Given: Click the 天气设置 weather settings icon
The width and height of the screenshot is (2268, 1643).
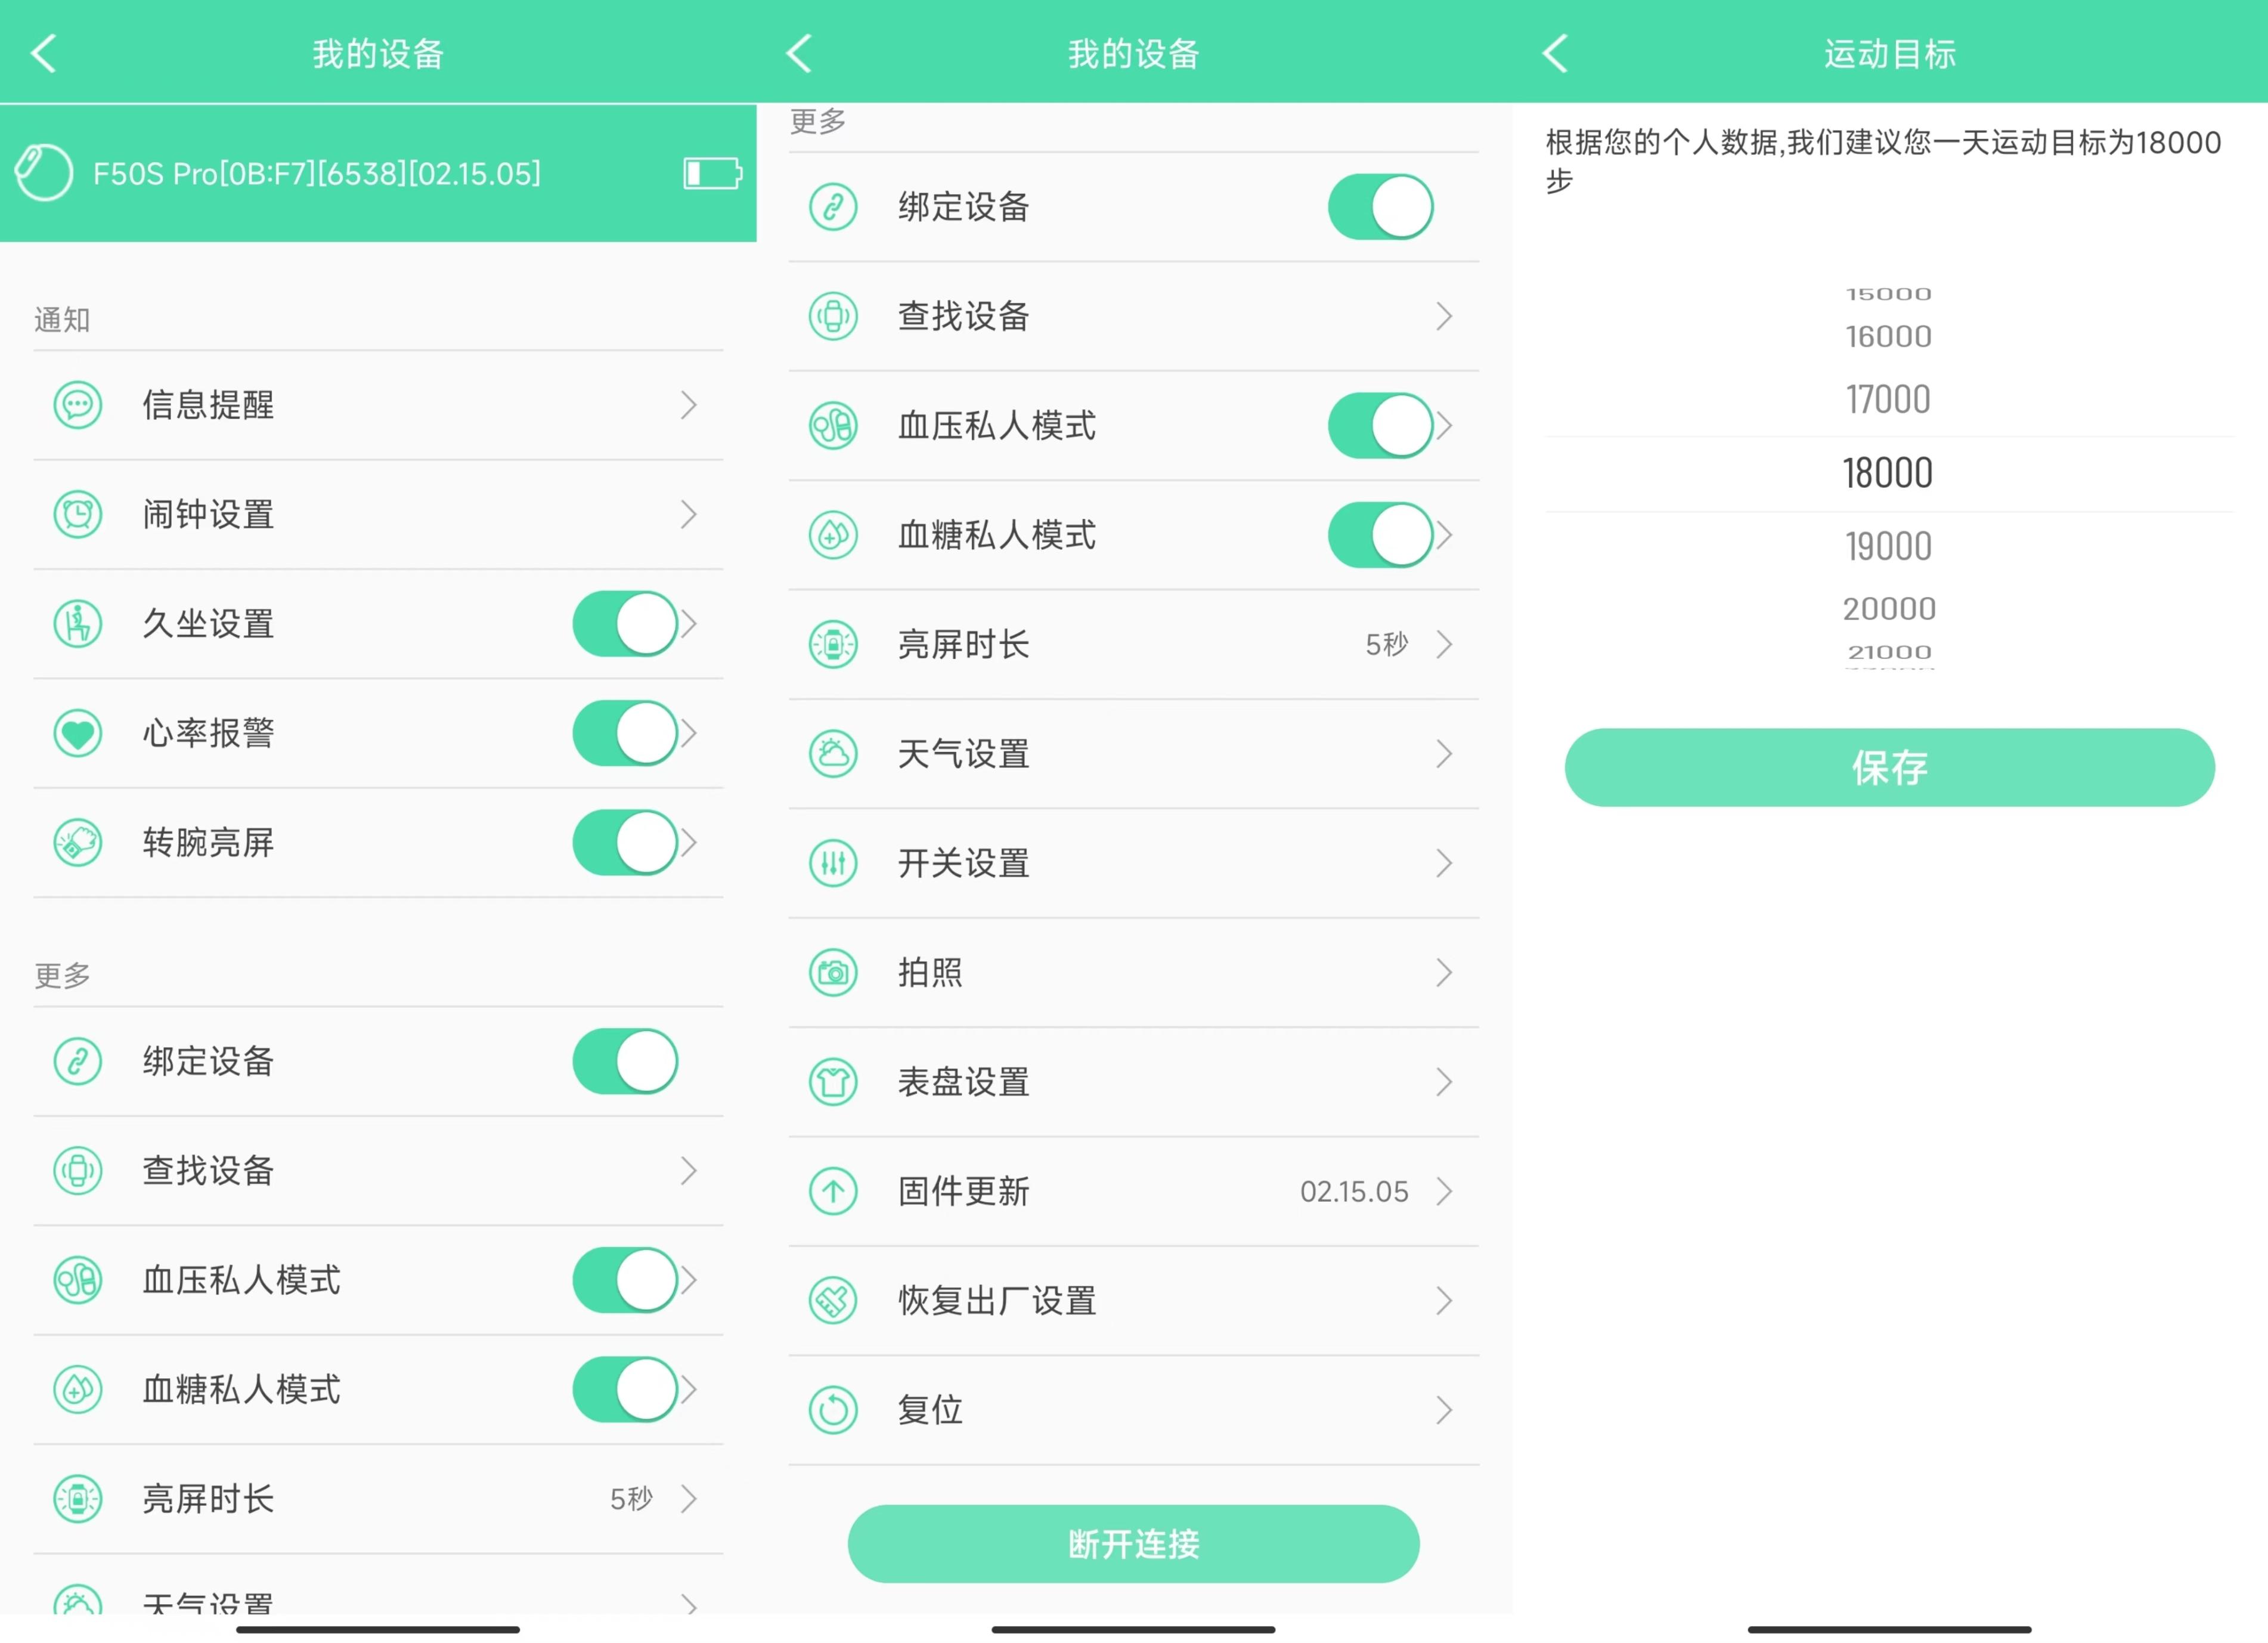Looking at the screenshot, I should [833, 753].
